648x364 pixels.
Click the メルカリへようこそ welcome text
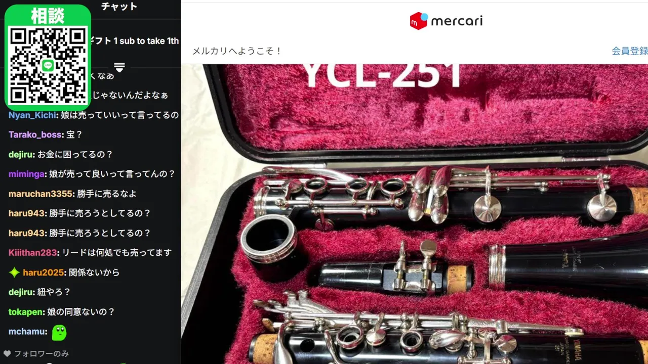coord(237,51)
